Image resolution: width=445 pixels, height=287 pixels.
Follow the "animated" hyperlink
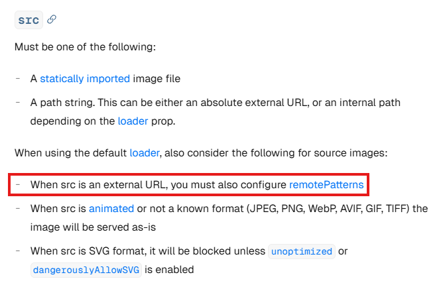(x=111, y=209)
